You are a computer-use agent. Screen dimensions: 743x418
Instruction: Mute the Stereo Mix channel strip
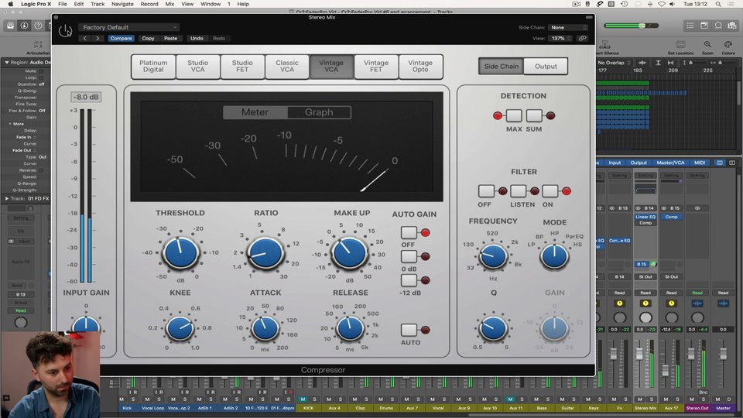click(x=640, y=399)
